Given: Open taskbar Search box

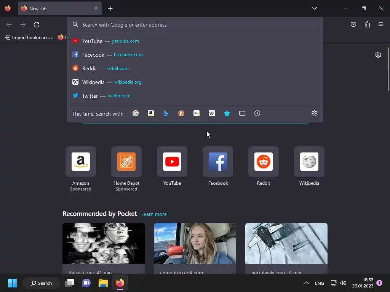Looking at the screenshot, I should (x=41, y=283).
